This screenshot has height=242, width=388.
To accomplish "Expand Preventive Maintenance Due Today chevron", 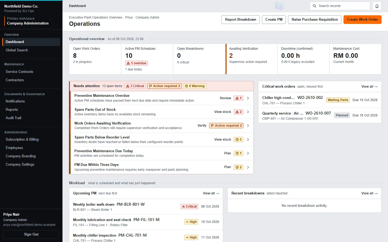I will tap(248, 153).
